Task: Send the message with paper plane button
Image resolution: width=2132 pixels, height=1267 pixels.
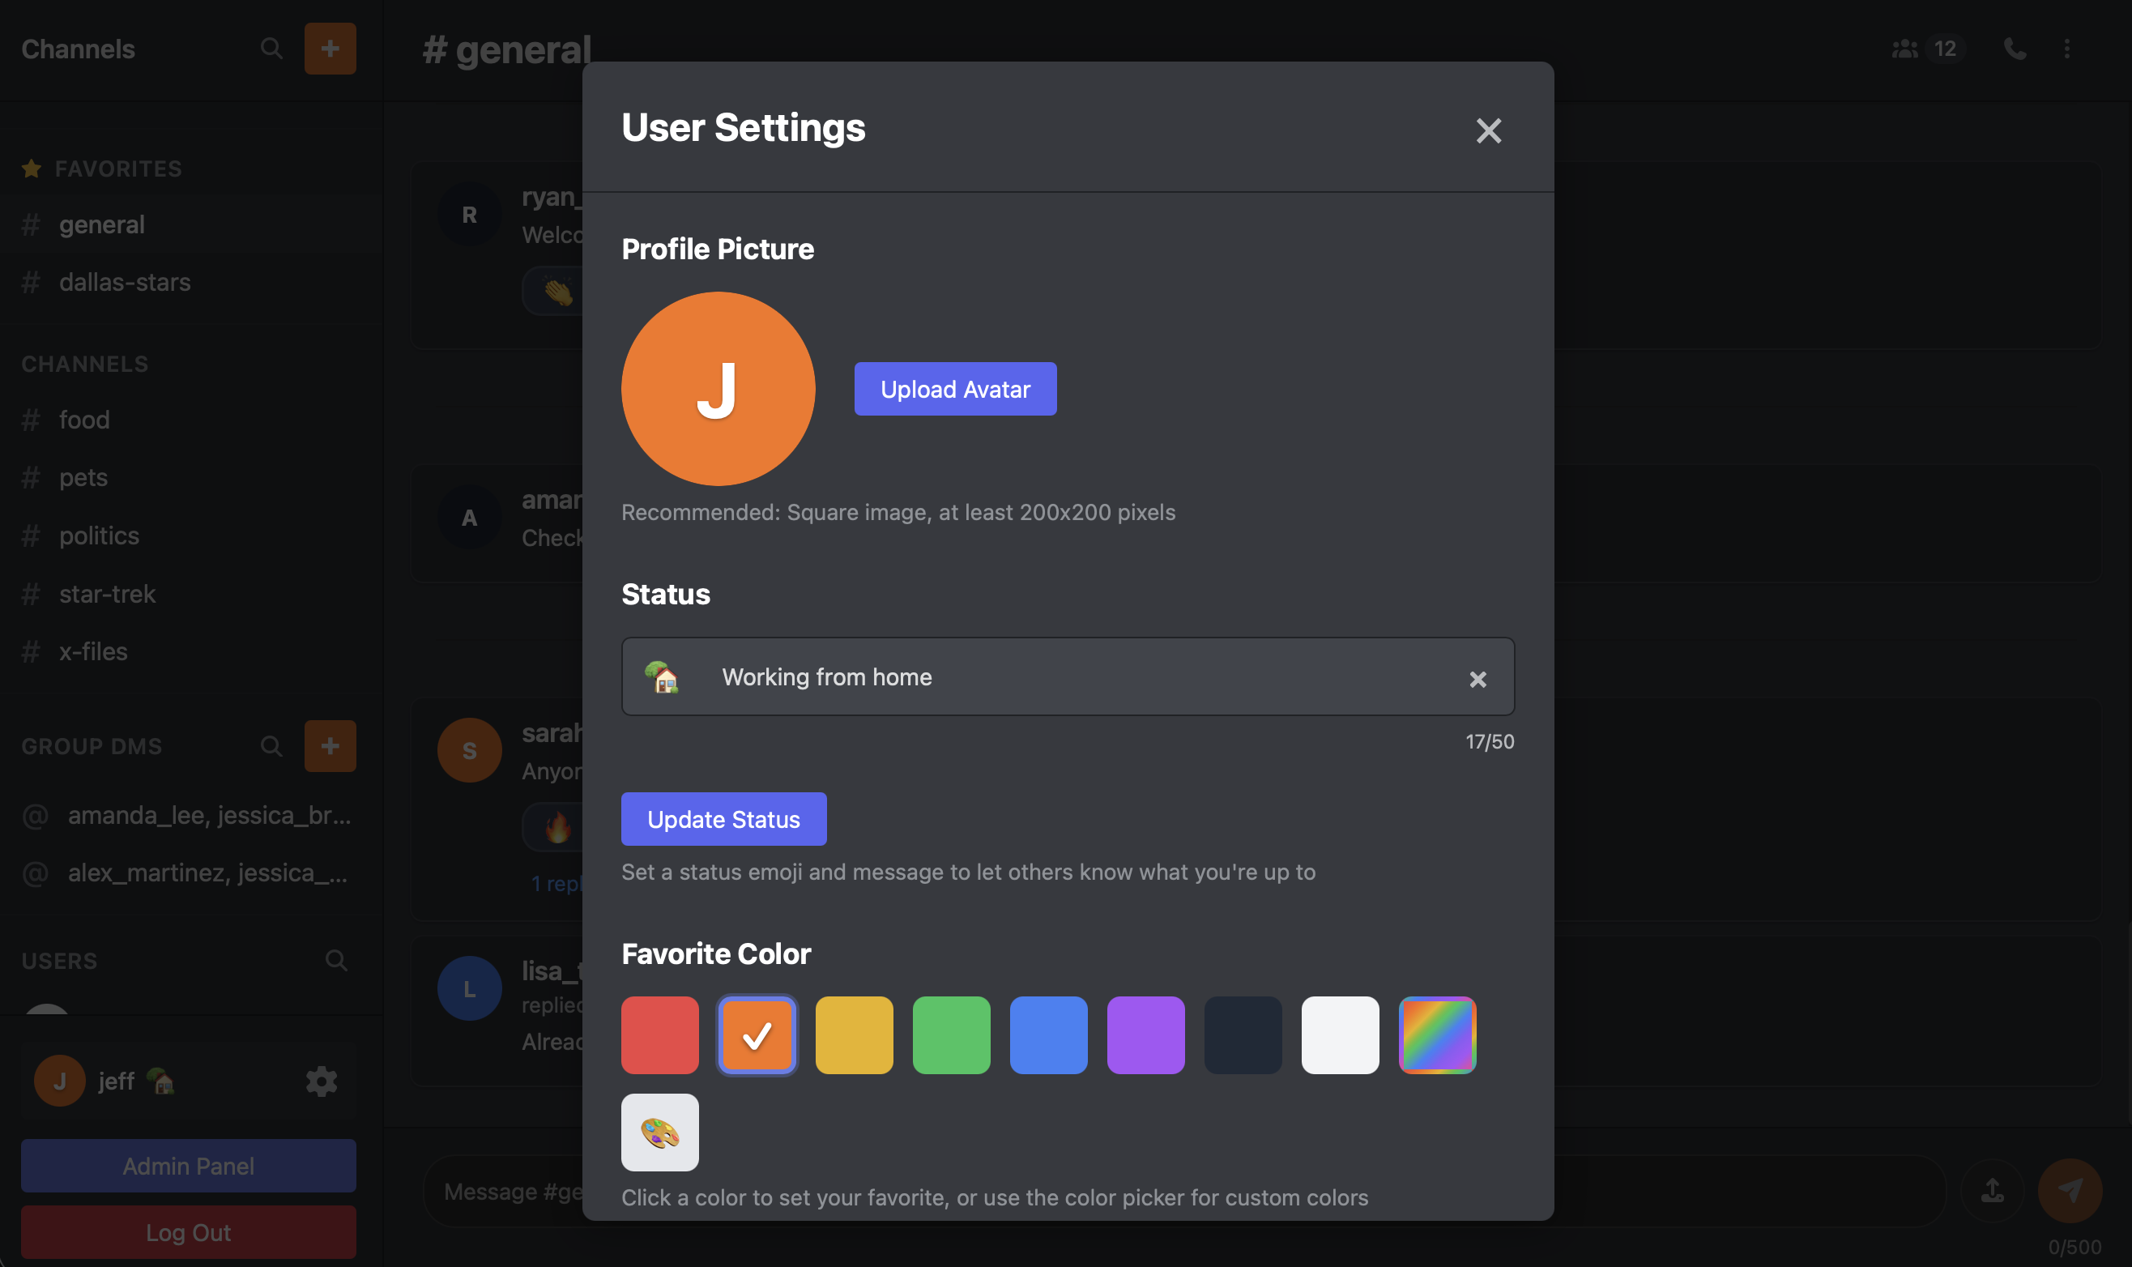Action: pos(2070,1189)
